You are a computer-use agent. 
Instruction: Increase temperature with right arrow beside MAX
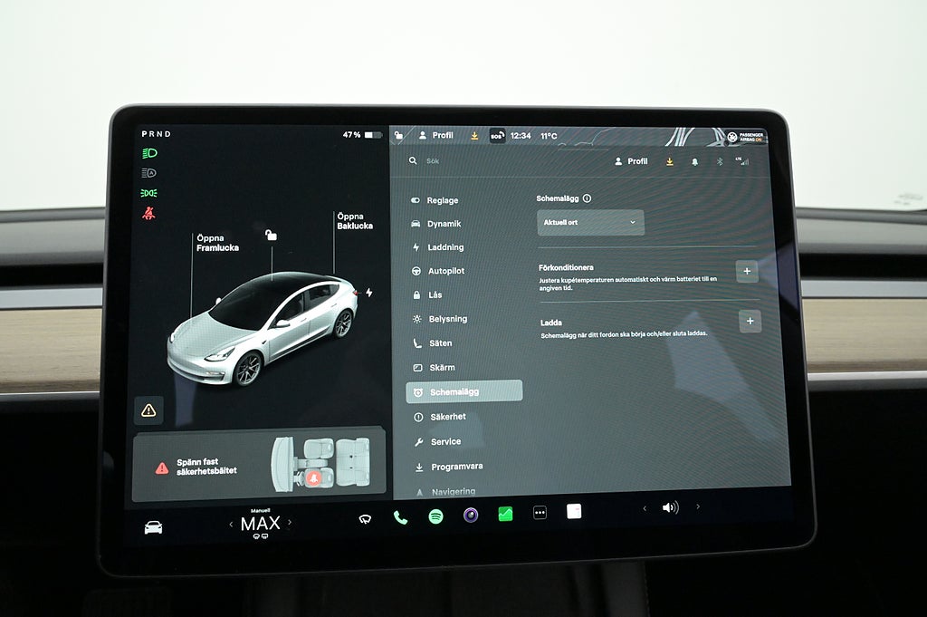pyautogui.click(x=289, y=523)
